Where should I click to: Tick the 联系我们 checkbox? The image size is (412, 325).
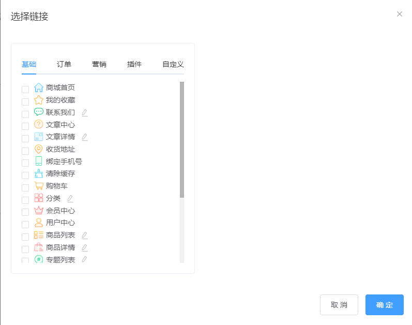click(25, 114)
